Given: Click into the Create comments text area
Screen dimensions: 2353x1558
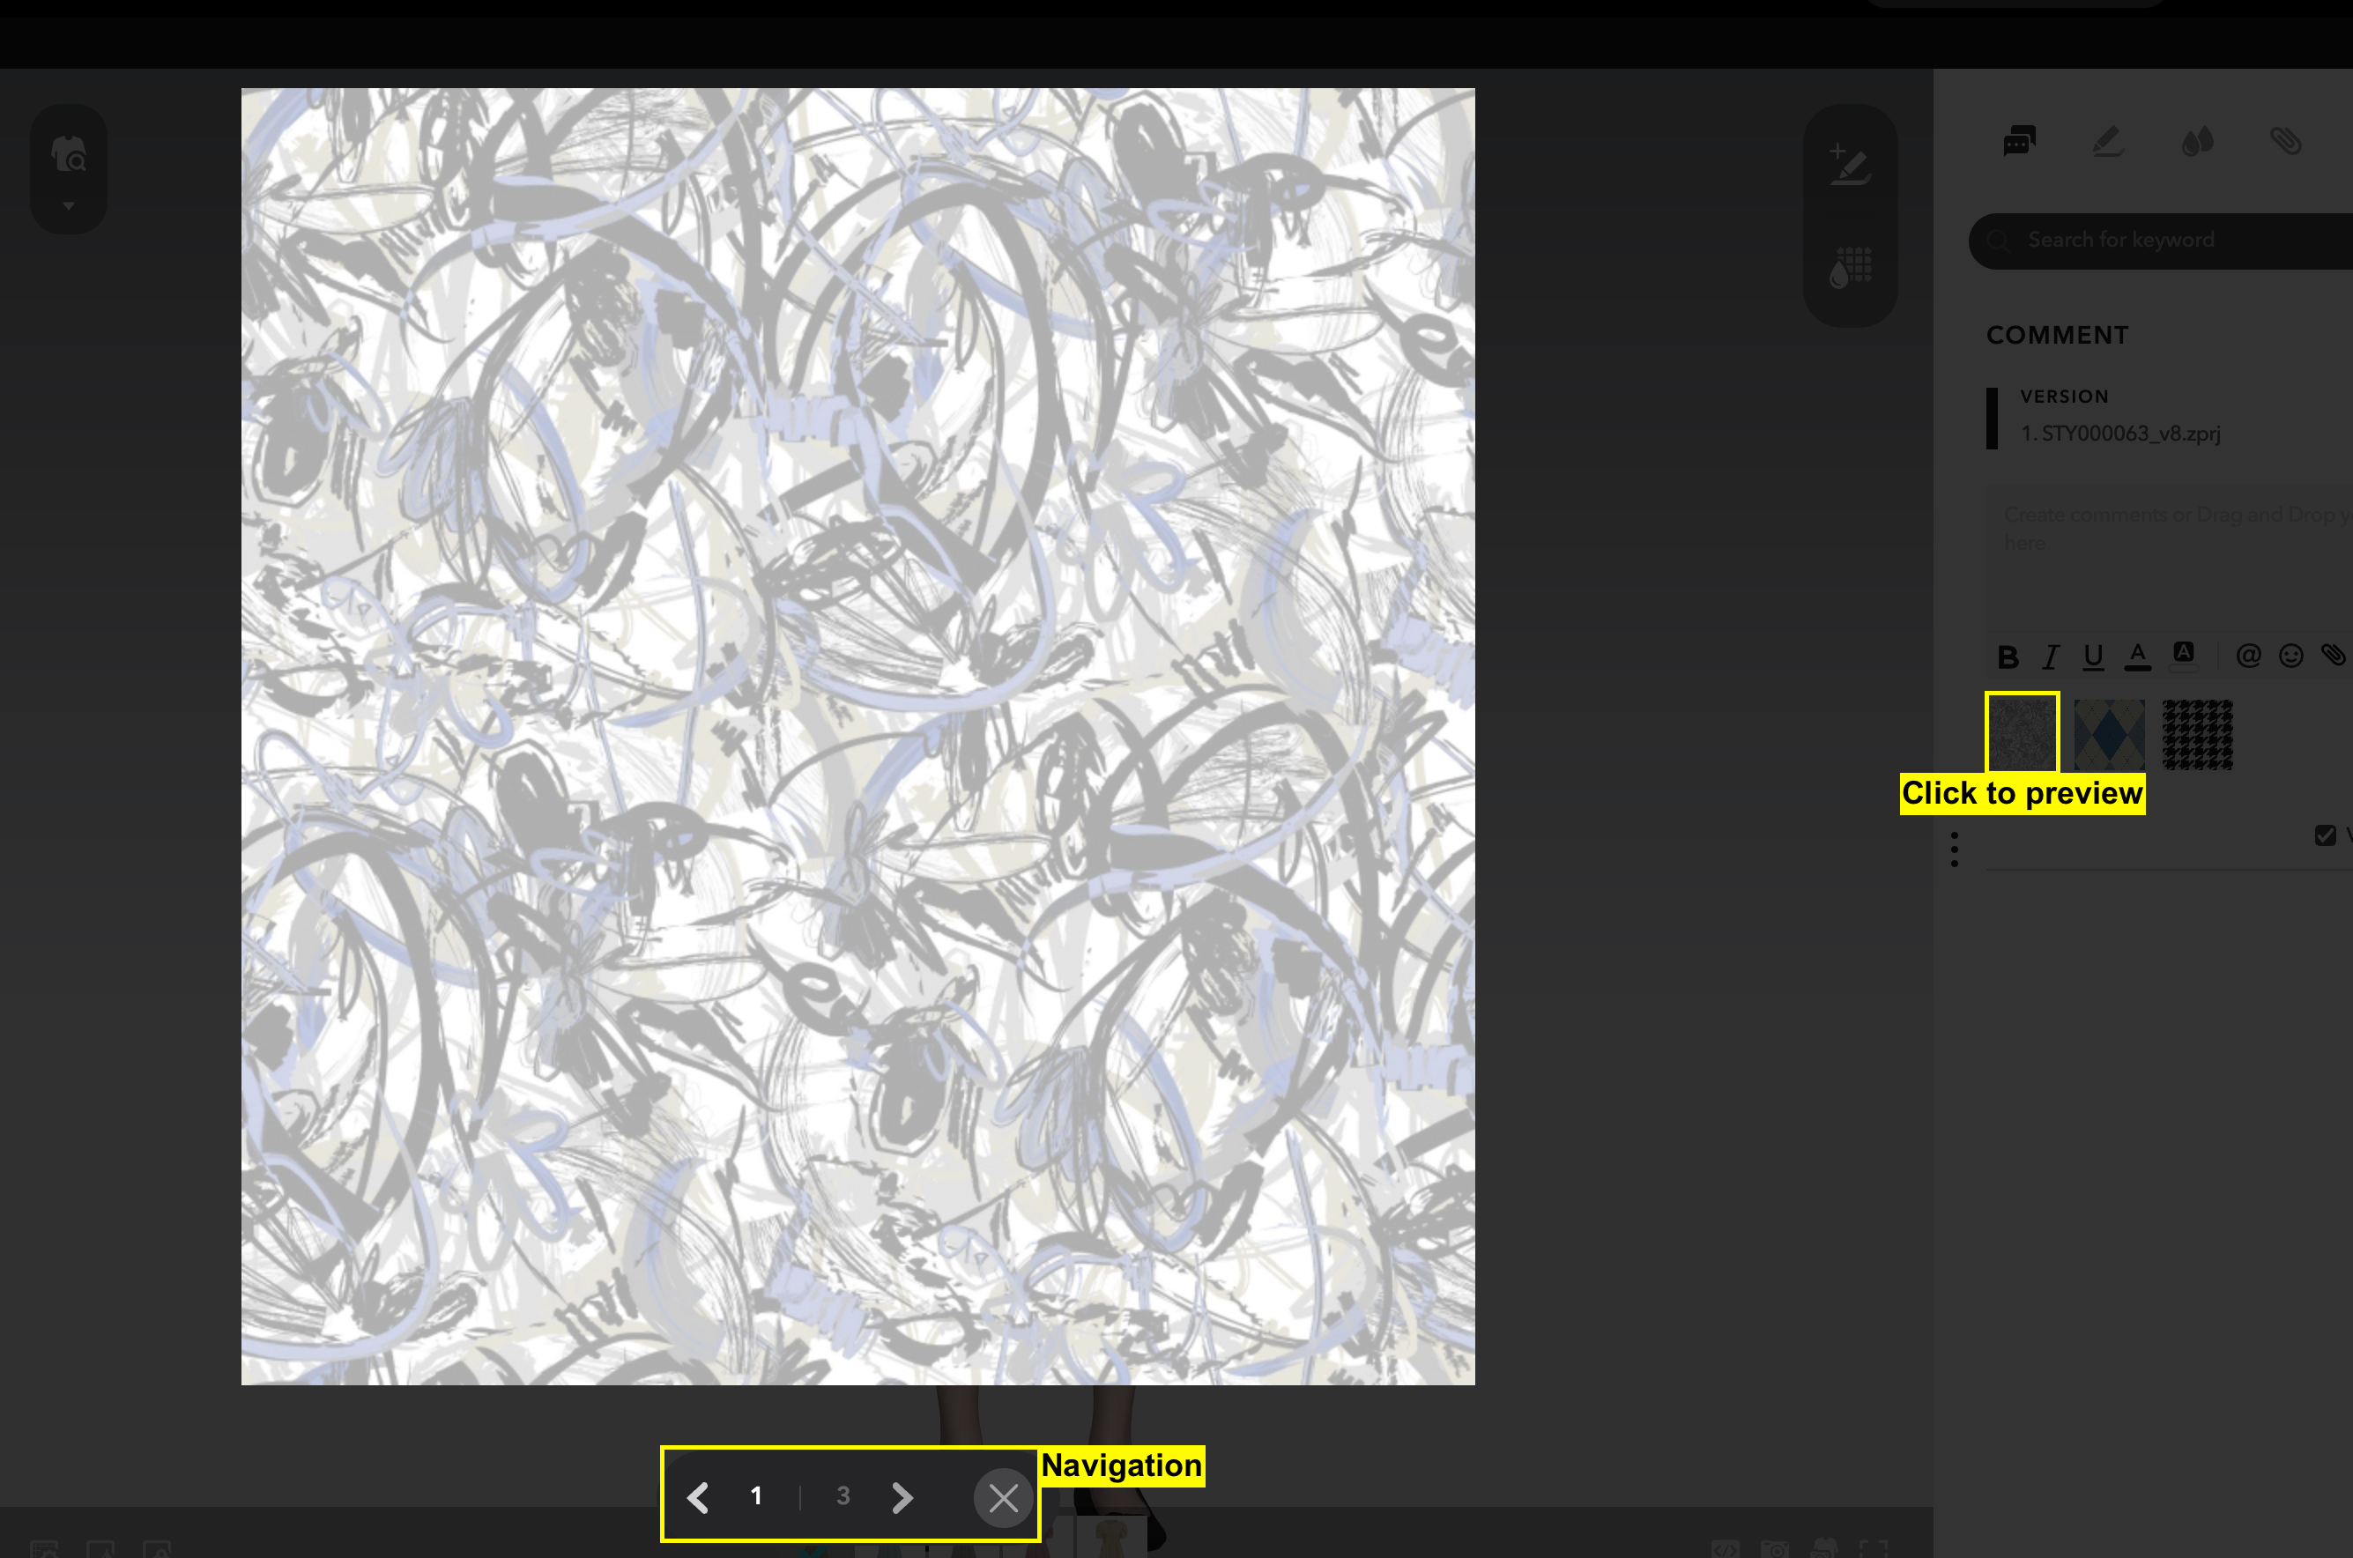Looking at the screenshot, I should pyautogui.click(x=2169, y=556).
